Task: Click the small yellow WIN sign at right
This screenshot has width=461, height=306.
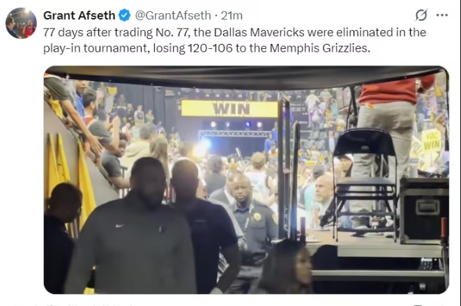Action: pyautogui.click(x=431, y=142)
